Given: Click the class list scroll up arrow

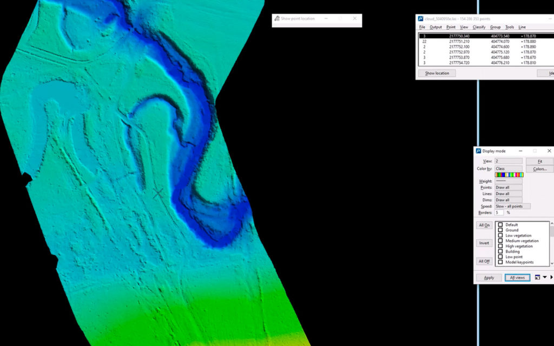Looking at the screenshot, I should click(552, 224).
